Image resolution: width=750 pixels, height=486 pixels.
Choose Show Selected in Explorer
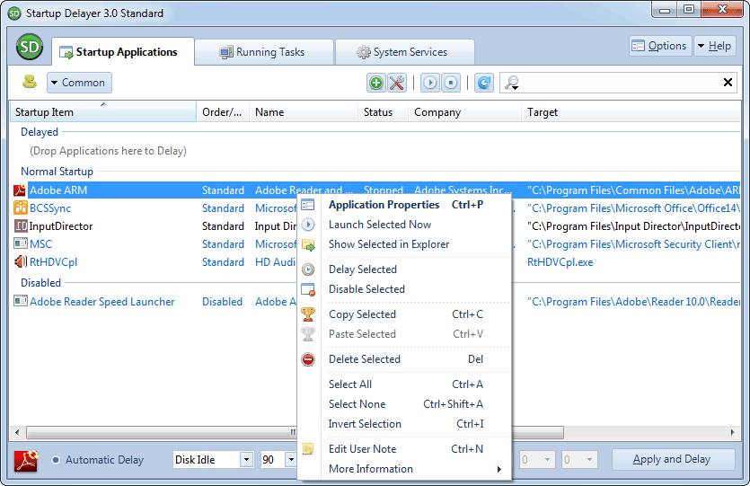click(x=406, y=244)
